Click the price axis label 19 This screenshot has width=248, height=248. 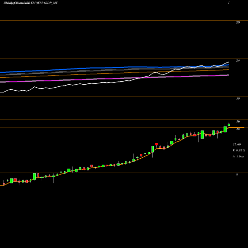tap(238, 99)
